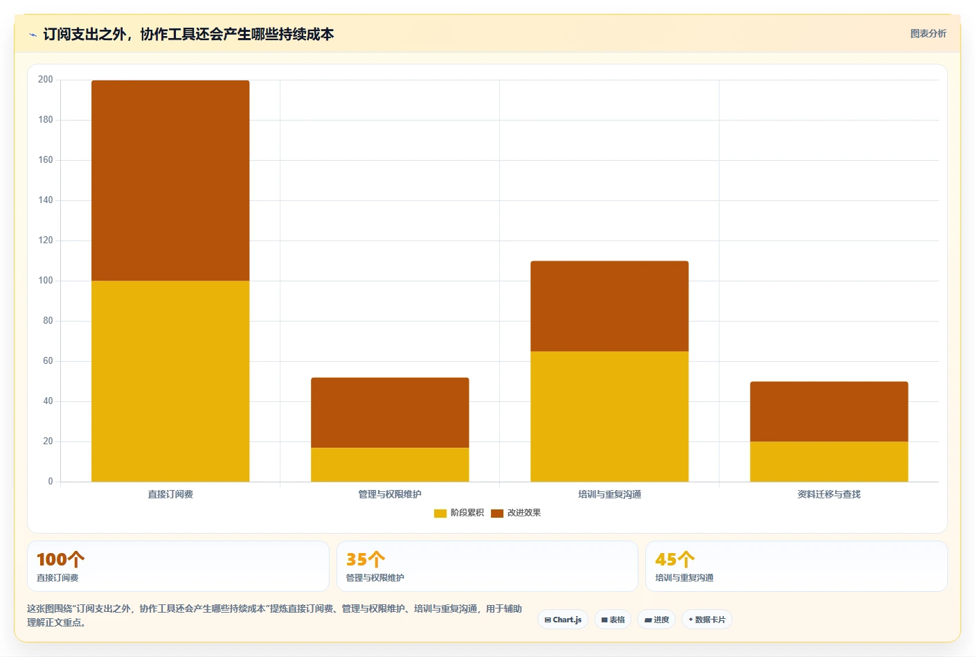The height and width of the screenshot is (657, 975).
Task: Open the 100个 直接订阅费 data card
Action: 178,566
